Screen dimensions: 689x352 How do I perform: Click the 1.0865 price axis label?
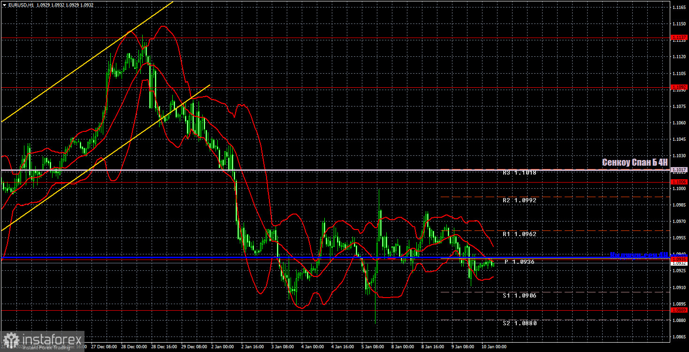(x=680, y=337)
